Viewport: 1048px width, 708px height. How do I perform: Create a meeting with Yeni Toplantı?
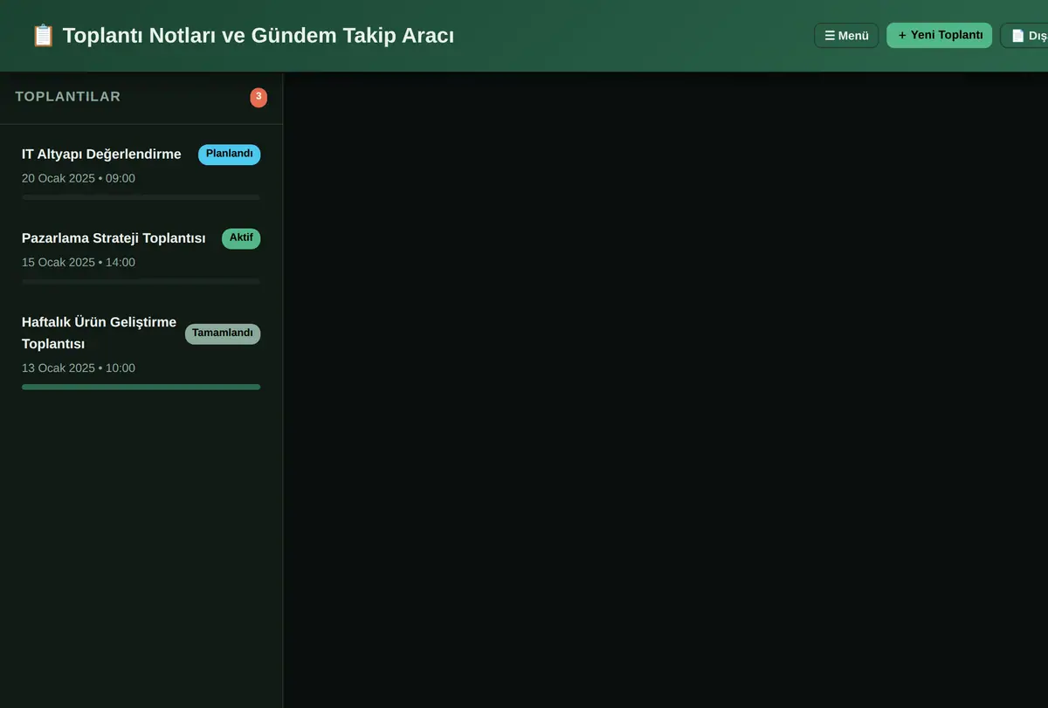[x=939, y=36]
